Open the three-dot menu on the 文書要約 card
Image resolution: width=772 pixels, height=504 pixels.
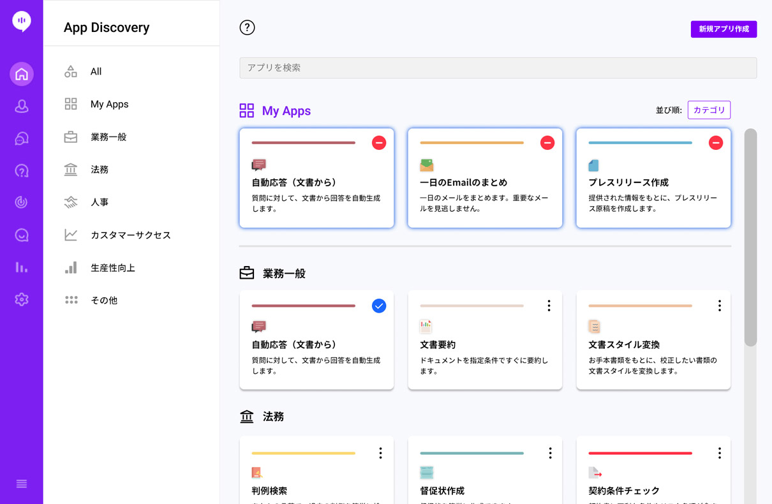tap(549, 306)
